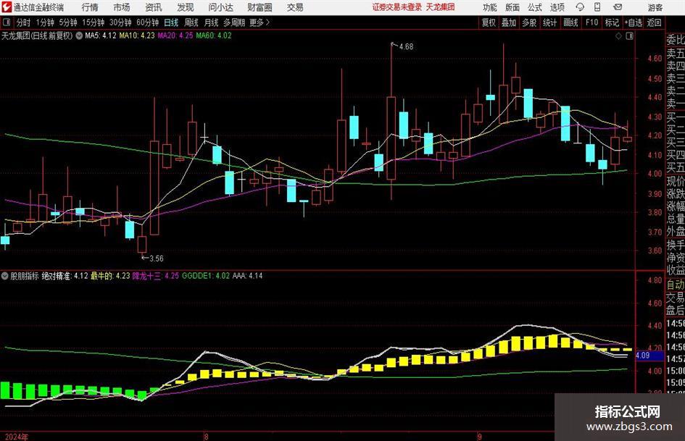Click the 通达信 red logo icon
The height and width of the screenshot is (441, 685).
pos(7,7)
